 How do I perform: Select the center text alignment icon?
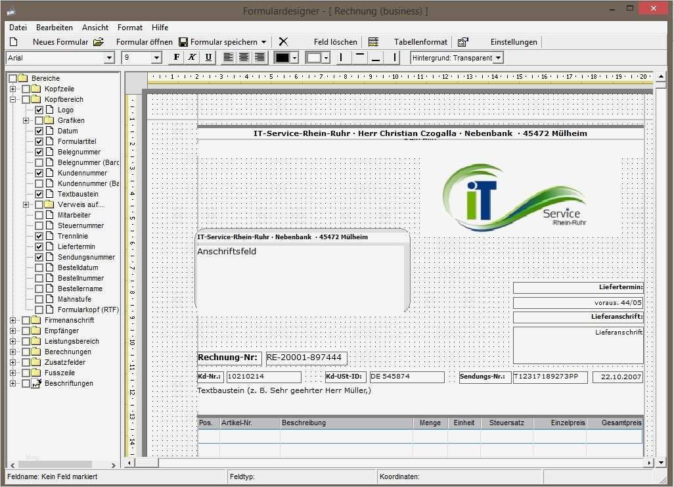tap(244, 57)
